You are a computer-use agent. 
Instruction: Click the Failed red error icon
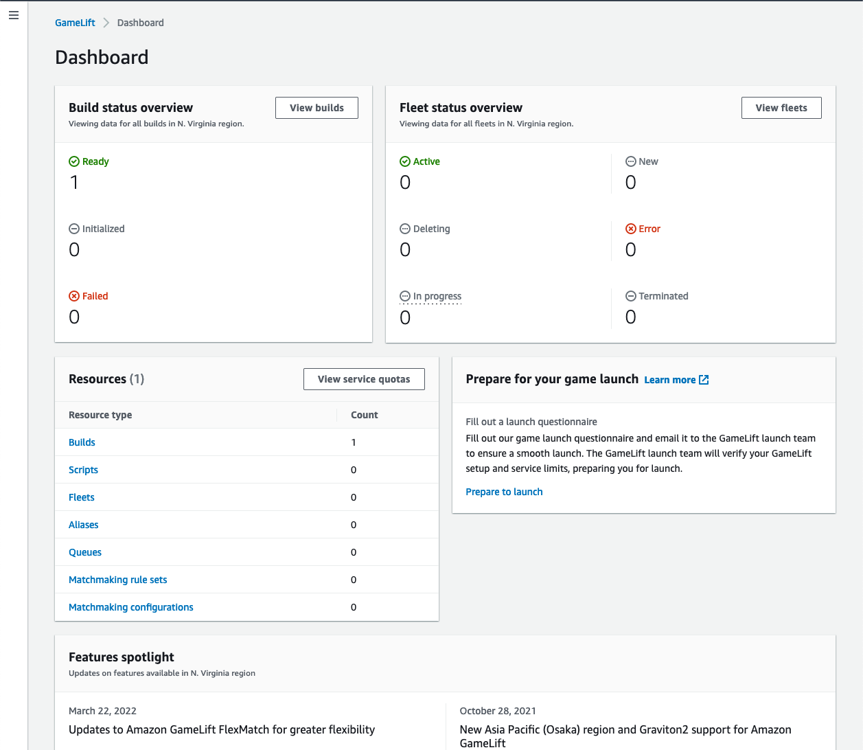pyautogui.click(x=73, y=296)
